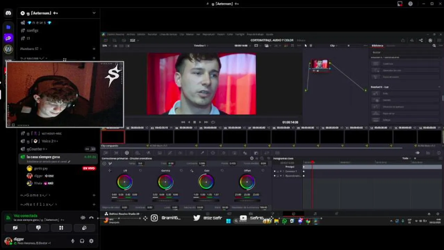Toggle Discord noise suppression icon
444x250 pixels.
(x=83, y=218)
